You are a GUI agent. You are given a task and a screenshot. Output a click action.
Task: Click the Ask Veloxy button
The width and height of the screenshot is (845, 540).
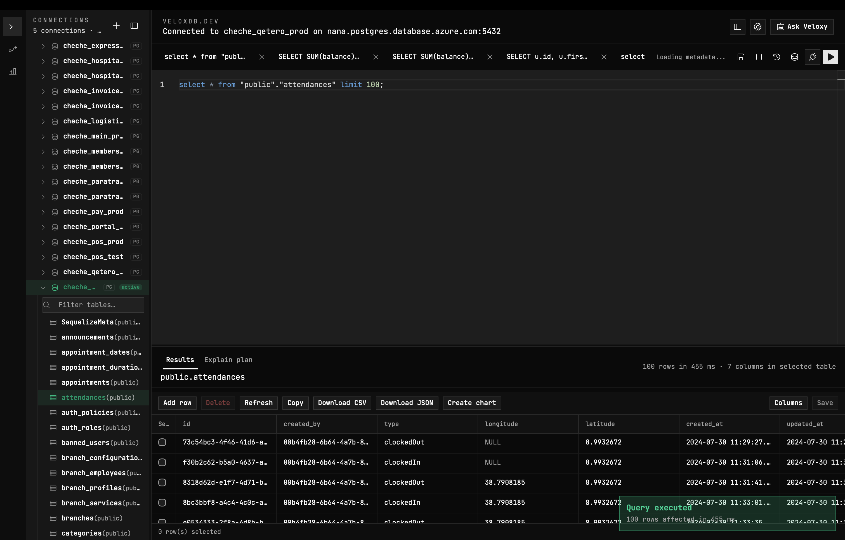pyautogui.click(x=802, y=27)
